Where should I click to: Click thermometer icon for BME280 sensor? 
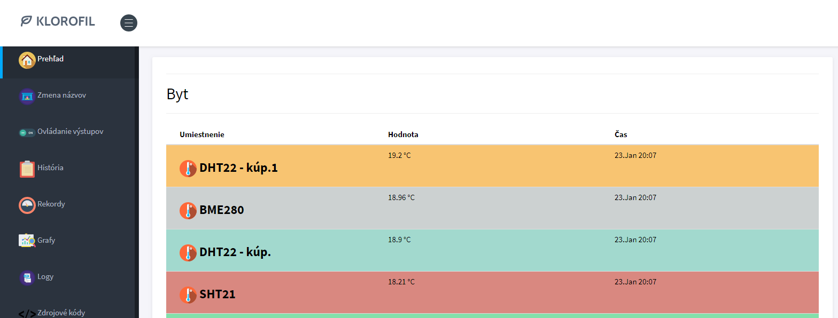tap(188, 211)
